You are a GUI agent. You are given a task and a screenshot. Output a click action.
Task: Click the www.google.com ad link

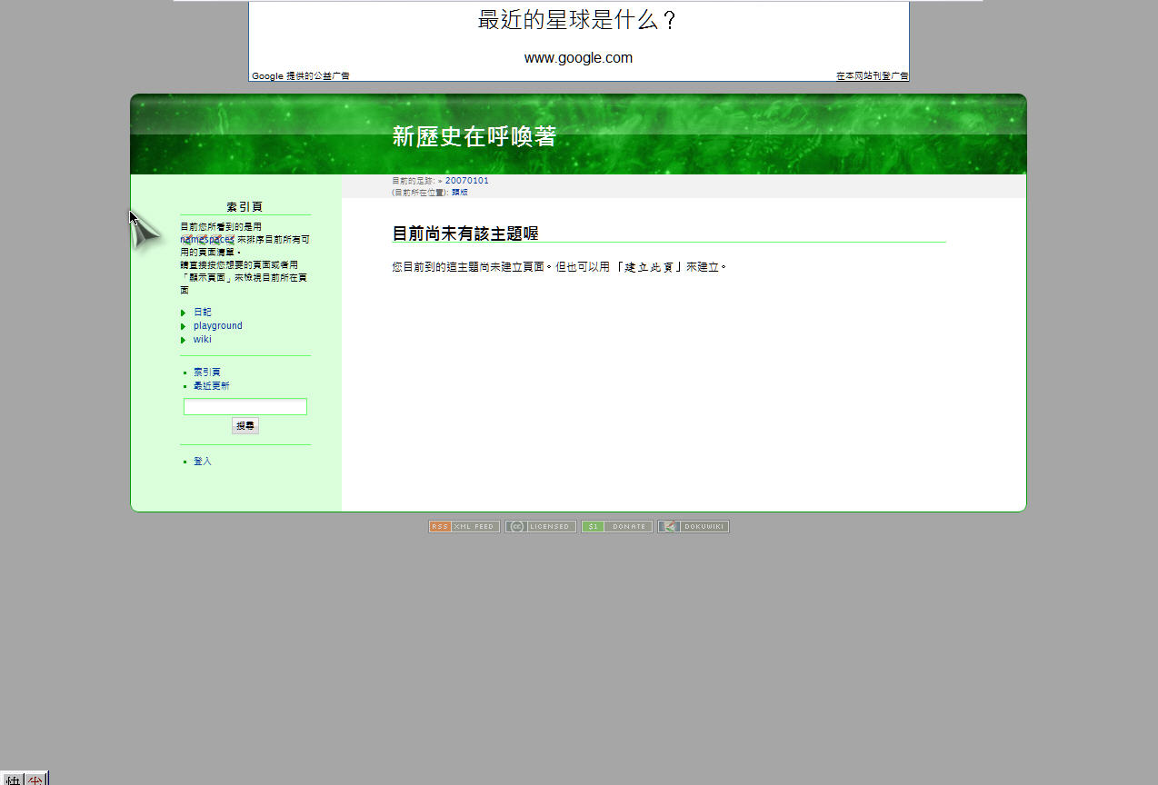click(x=578, y=58)
